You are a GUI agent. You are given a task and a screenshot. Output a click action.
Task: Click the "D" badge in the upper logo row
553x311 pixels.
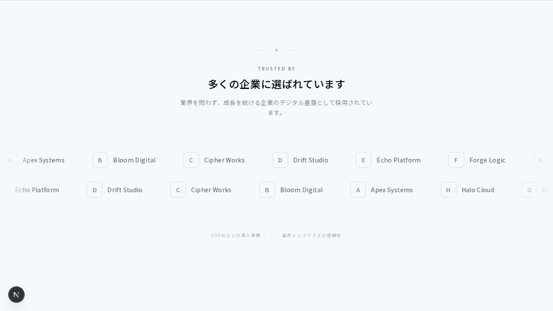[x=280, y=160]
